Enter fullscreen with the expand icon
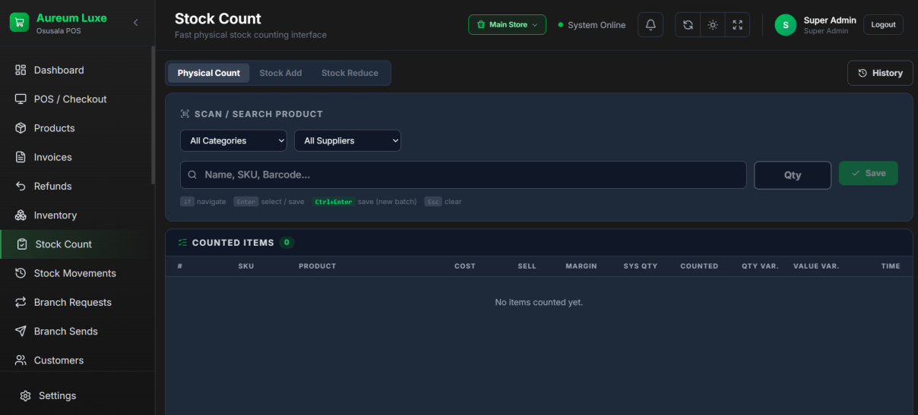Screen dimensions: 918x415 point(737,25)
